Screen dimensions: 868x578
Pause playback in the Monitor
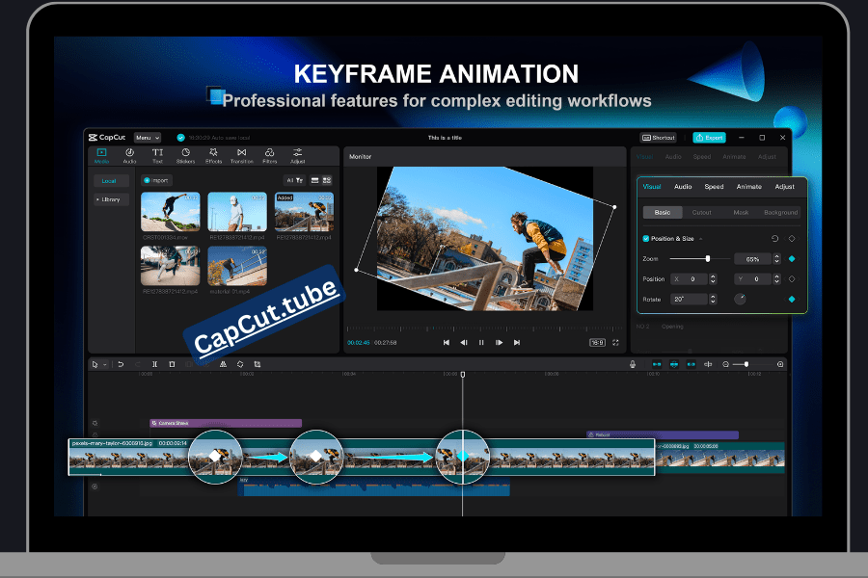point(481,343)
